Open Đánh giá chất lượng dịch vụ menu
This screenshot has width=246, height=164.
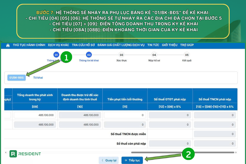121,45
